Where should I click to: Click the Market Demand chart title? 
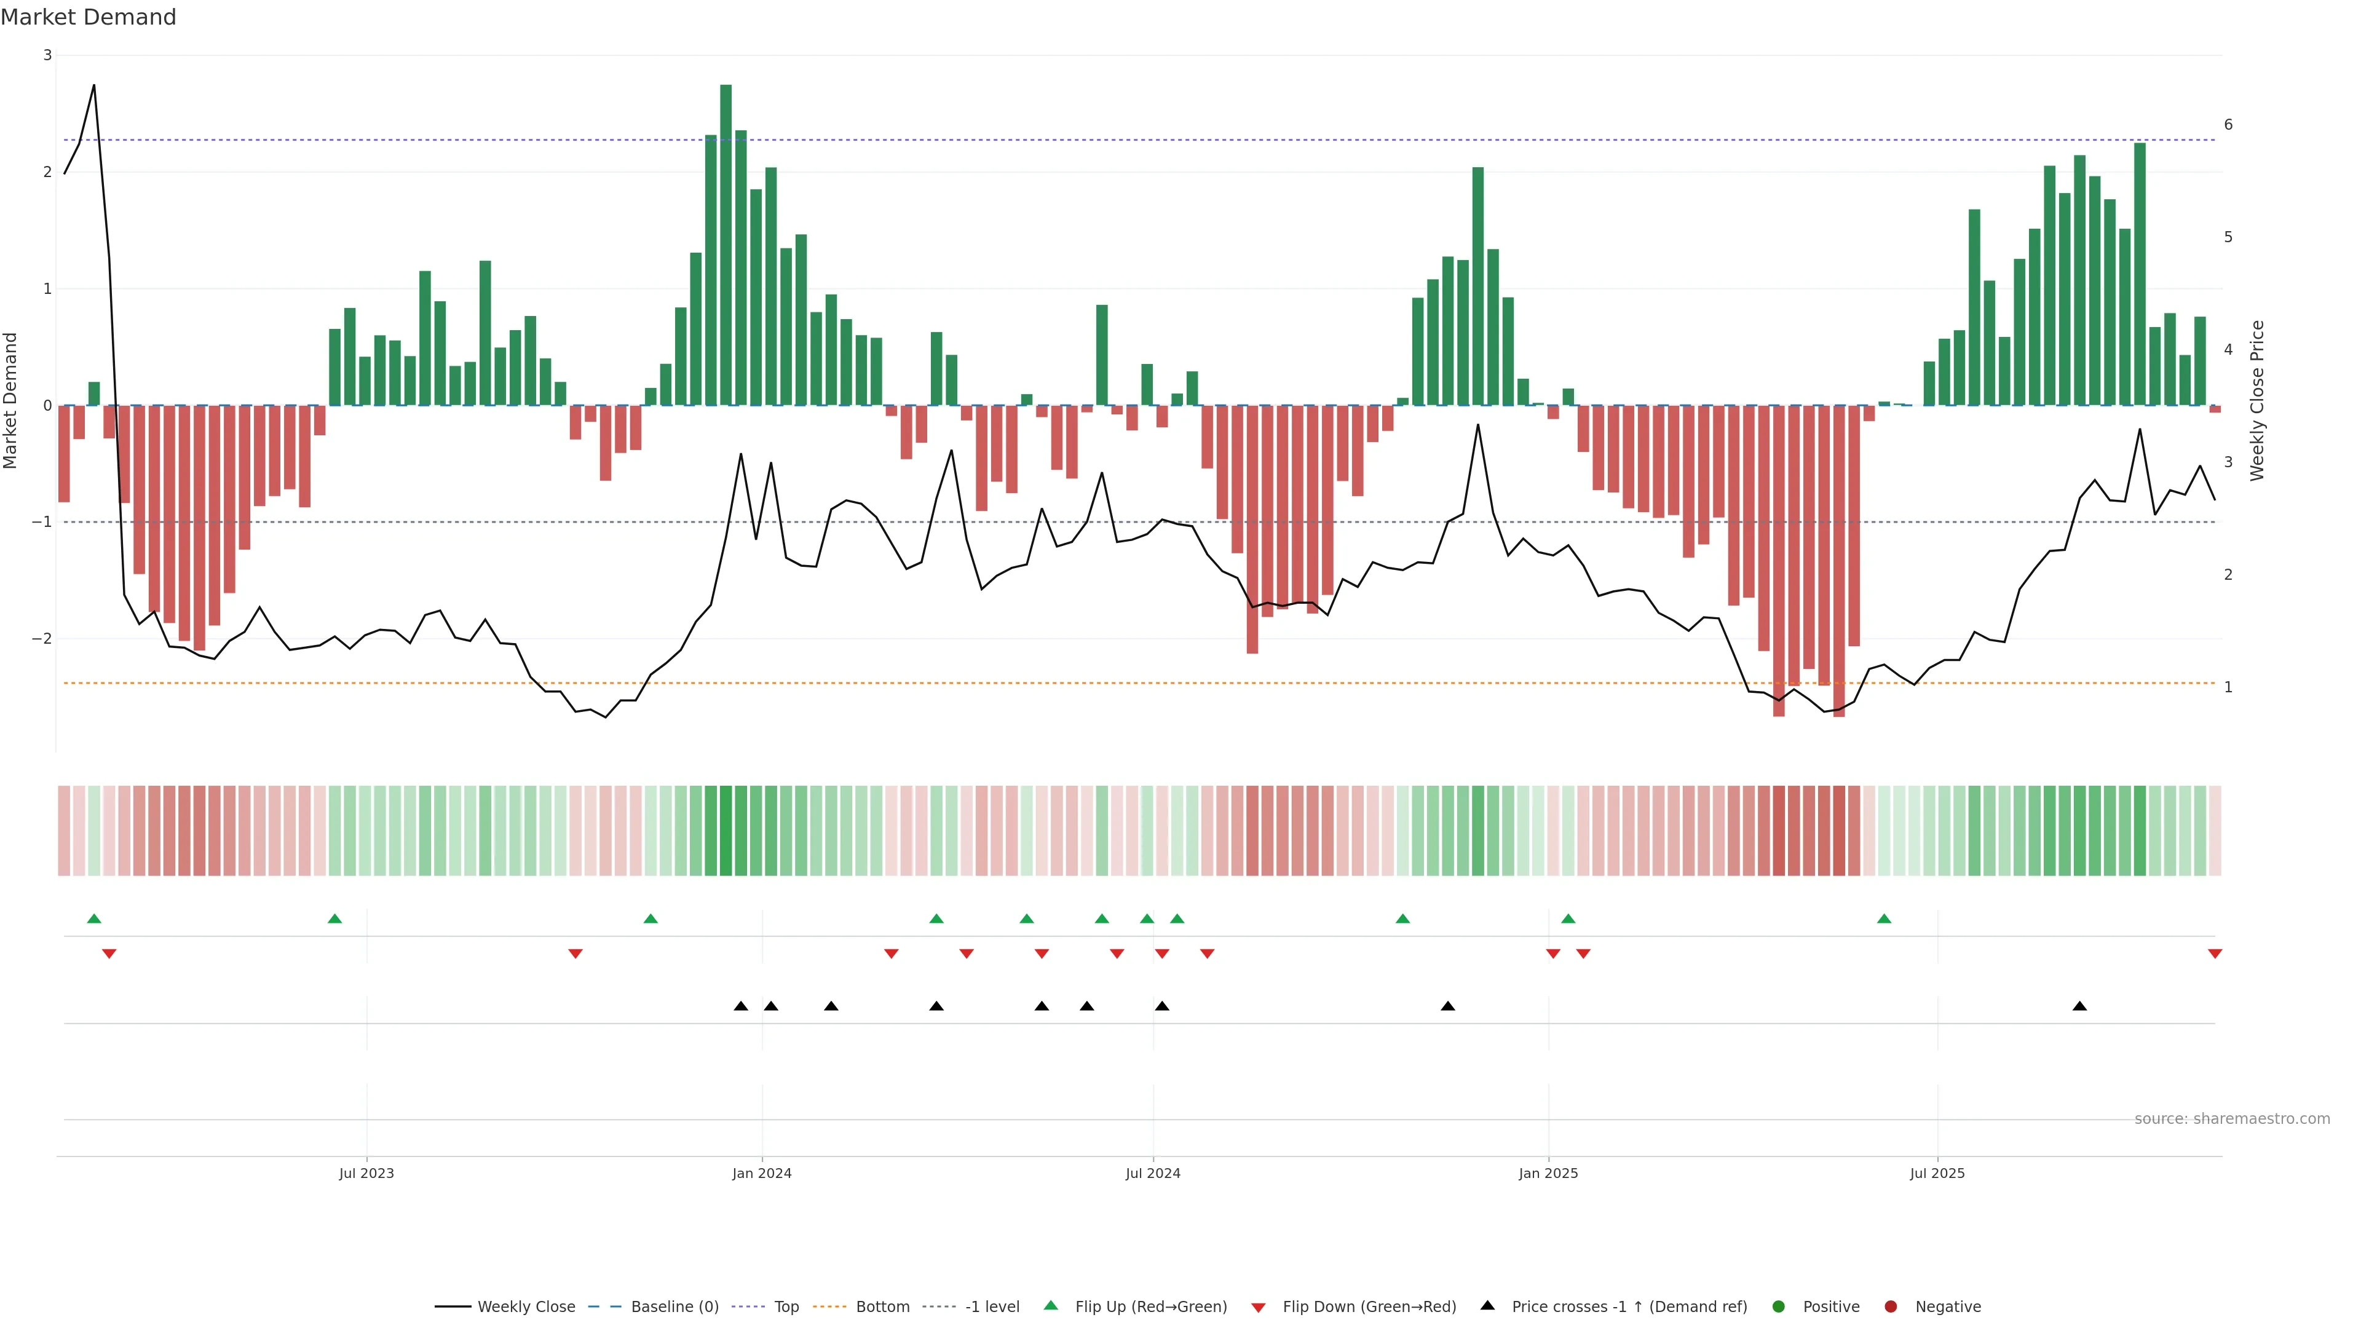coord(89,17)
